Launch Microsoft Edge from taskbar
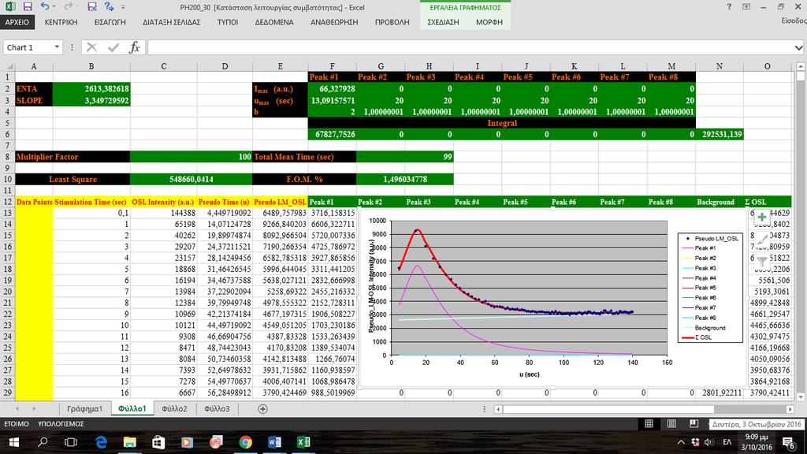Image resolution: width=807 pixels, height=454 pixels. coord(101,442)
